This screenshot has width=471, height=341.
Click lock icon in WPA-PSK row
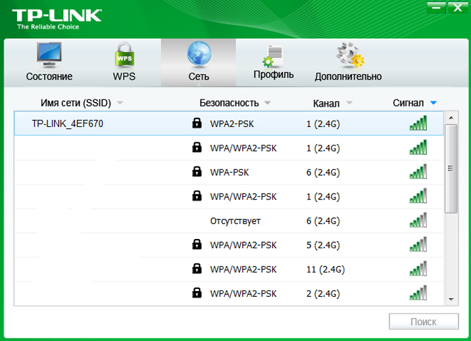pos(197,171)
